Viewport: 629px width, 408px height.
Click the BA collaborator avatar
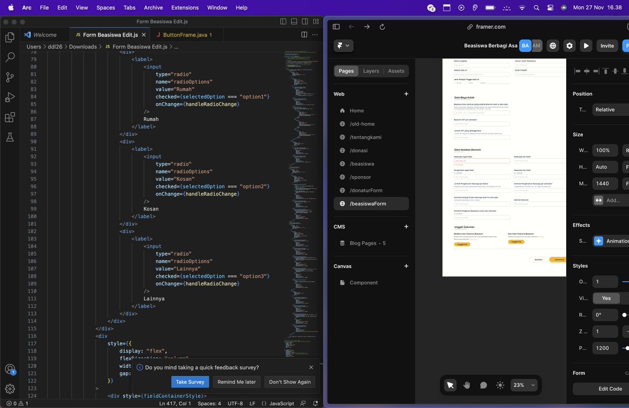[525, 46]
